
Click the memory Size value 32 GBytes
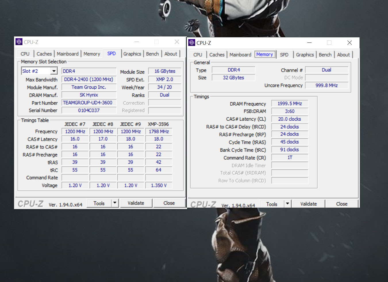[234, 78]
